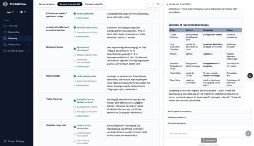254x146 pixels.
Task: Click the undo arrow icon
Action: click(148, 4)
